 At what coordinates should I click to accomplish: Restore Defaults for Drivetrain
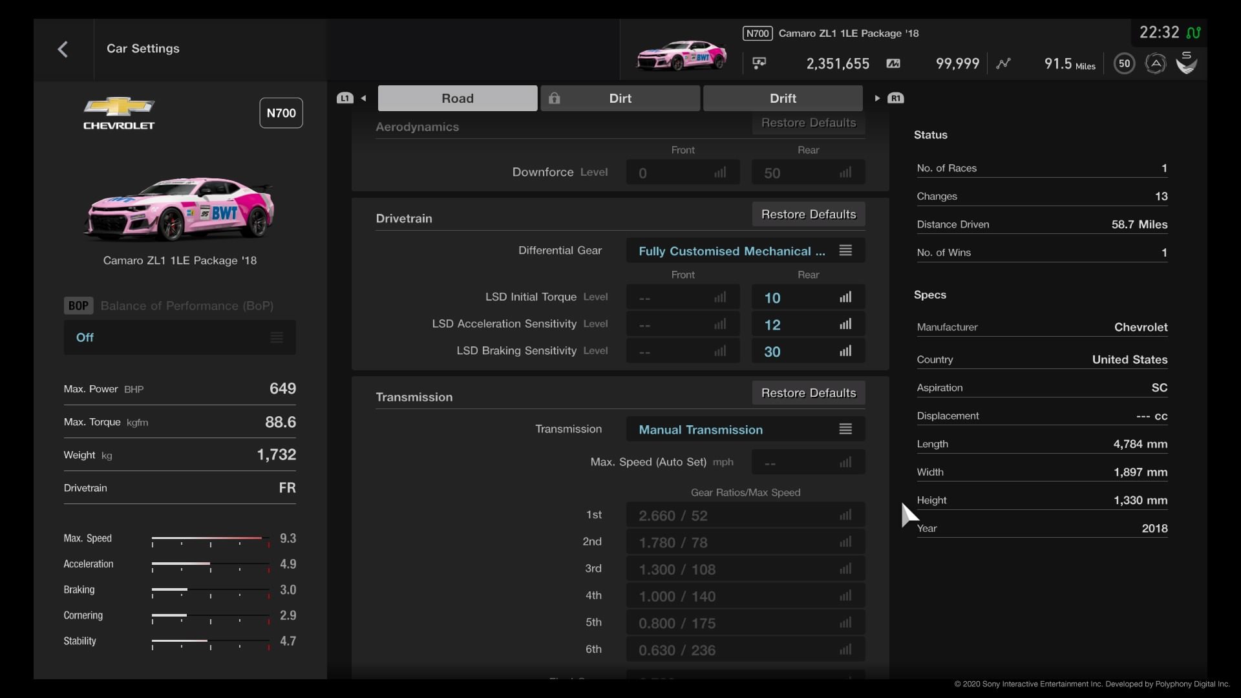pyautogui.click(x=809, y=214)
